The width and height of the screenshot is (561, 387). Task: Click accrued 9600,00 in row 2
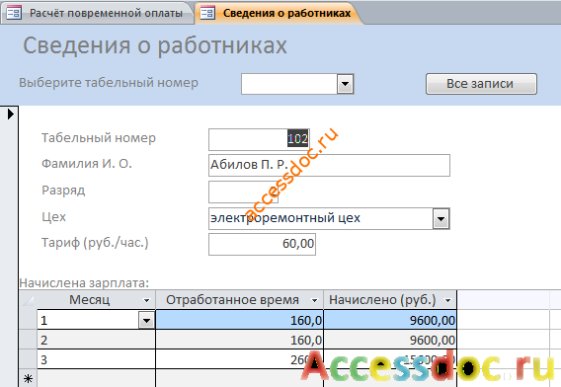pos(390,340)
